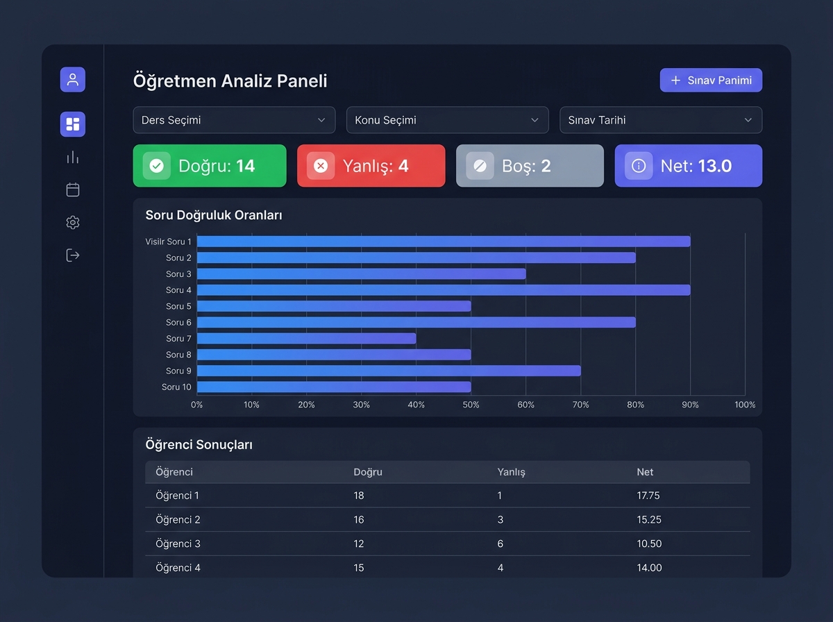The height and width of the screenshot is (622, 833).
Task: Select the Öğrenci 3 row name
Action: pos(178,544)
